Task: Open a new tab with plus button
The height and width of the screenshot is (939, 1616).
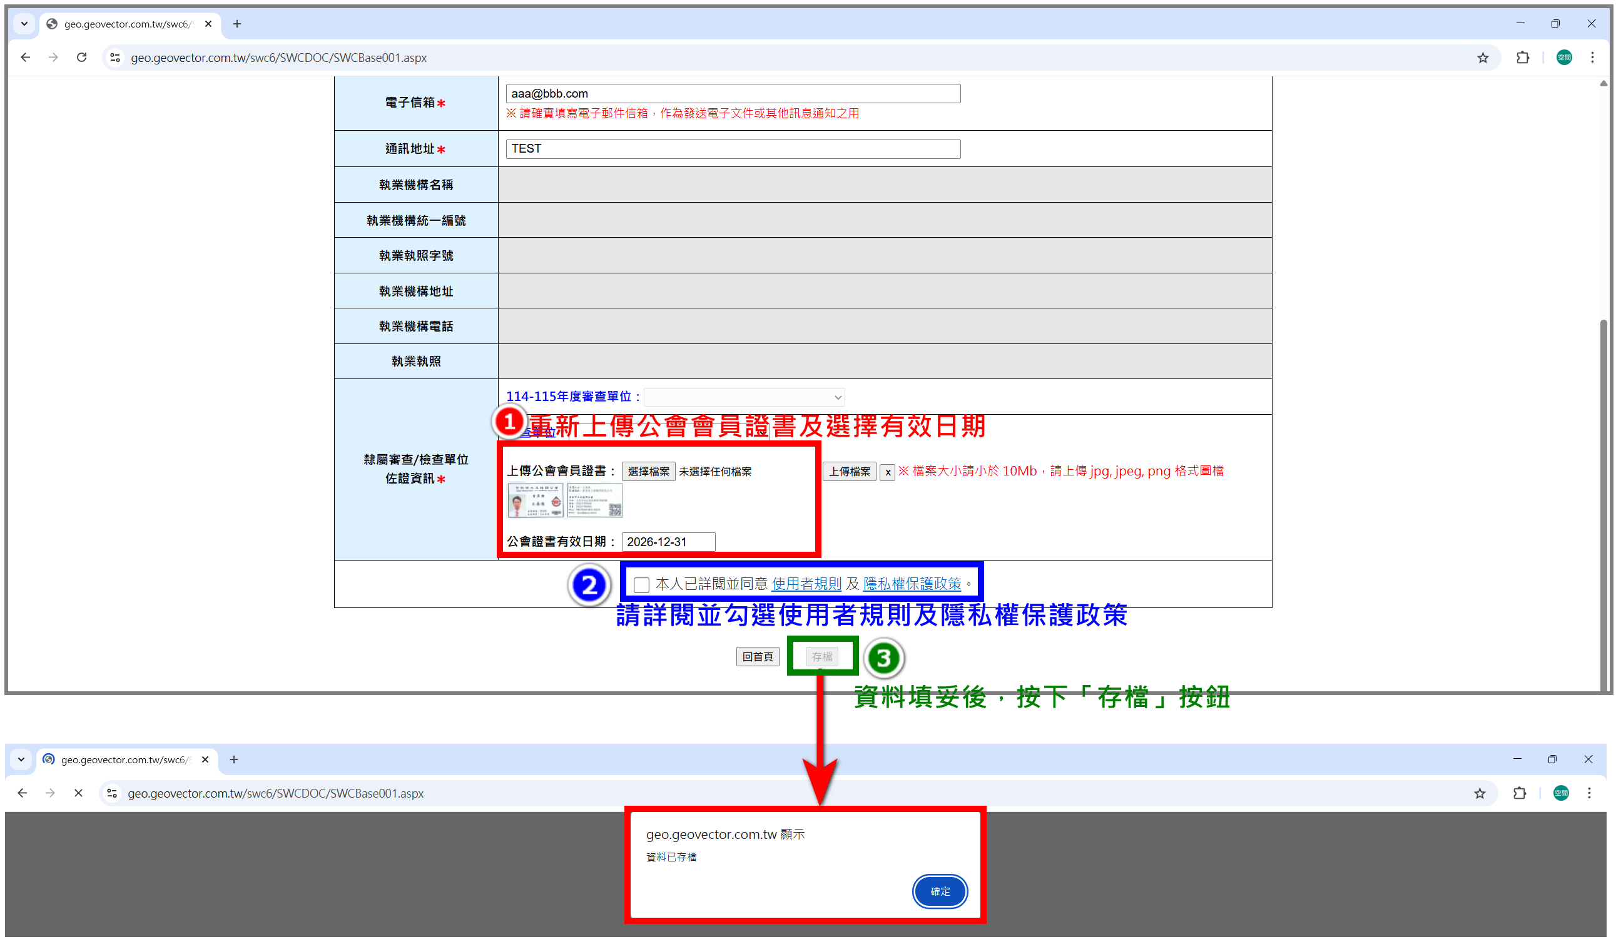Action: (x=236, y=24)
